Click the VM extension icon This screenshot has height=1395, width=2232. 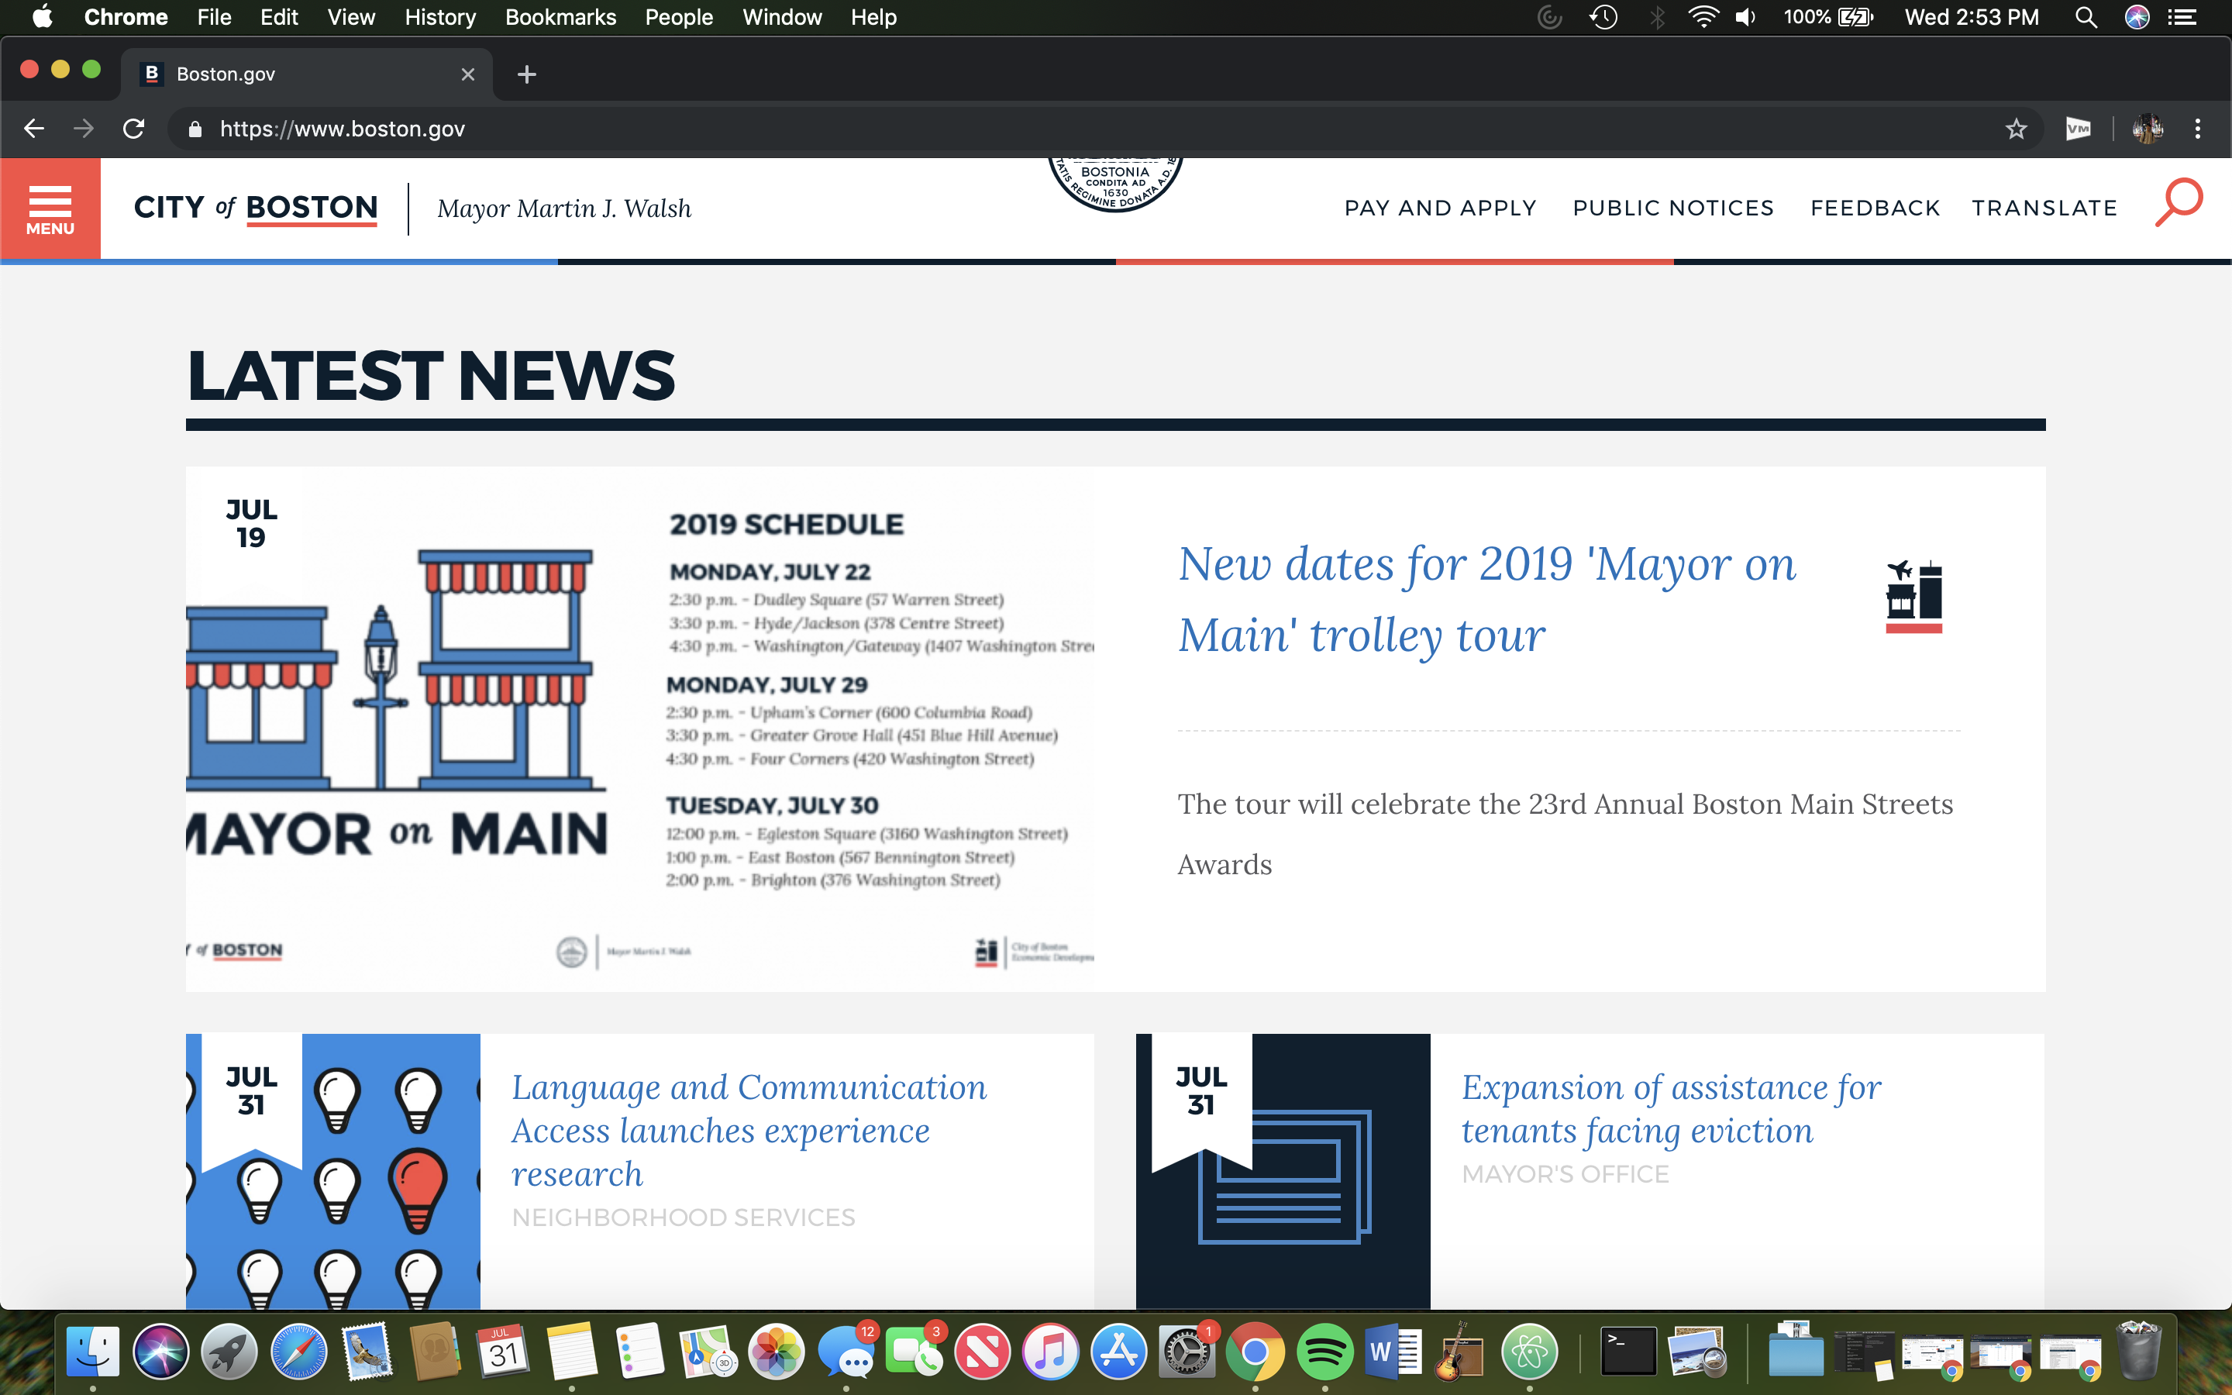point(2078,129)
